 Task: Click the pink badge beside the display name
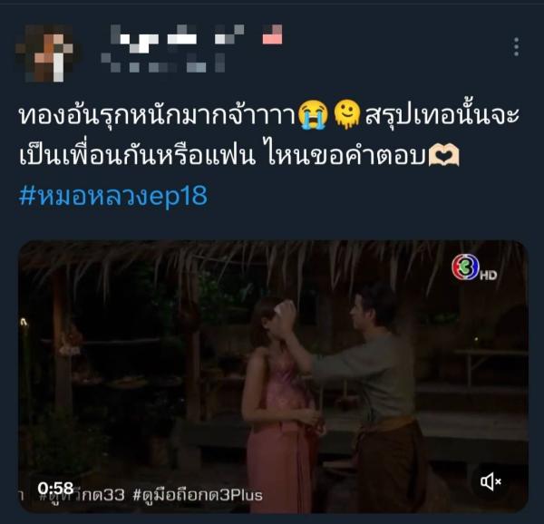point(272,34)
